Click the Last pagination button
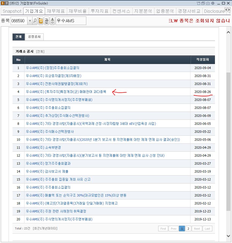Image resolution: width=232 pixels, height=243 pixels. [207, 229]
